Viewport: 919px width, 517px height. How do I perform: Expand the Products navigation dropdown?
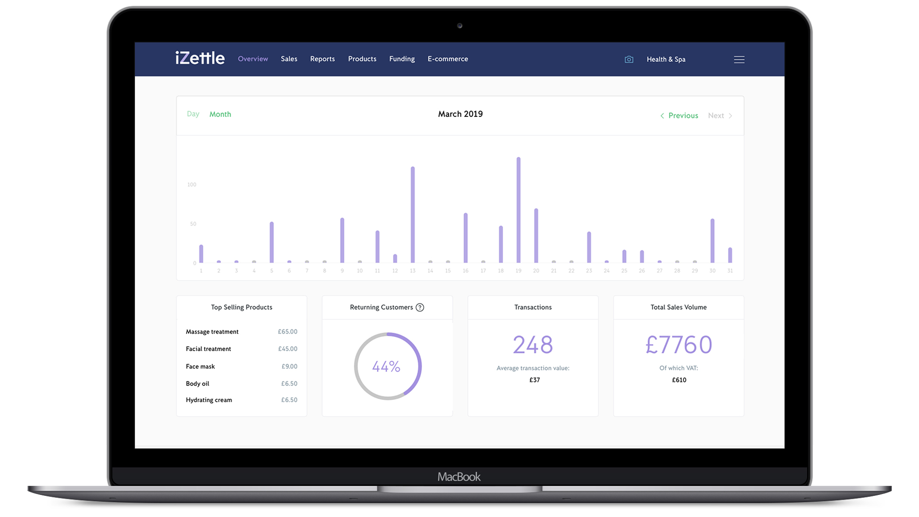[x=362, y=59]
